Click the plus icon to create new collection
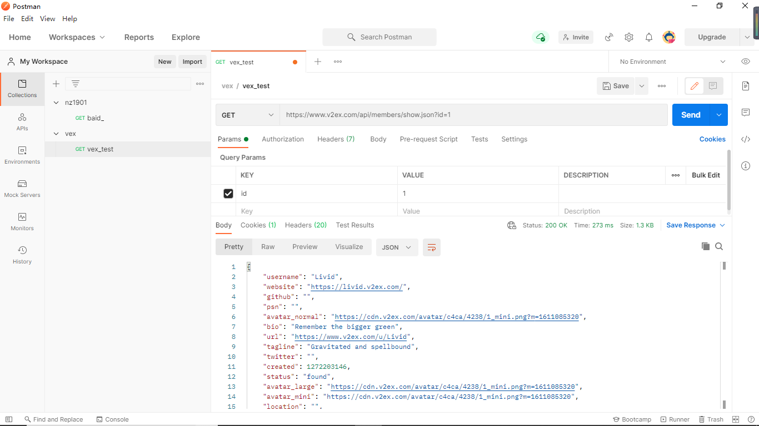Viewport: 759px width, 426px height. tap(56, 84)
